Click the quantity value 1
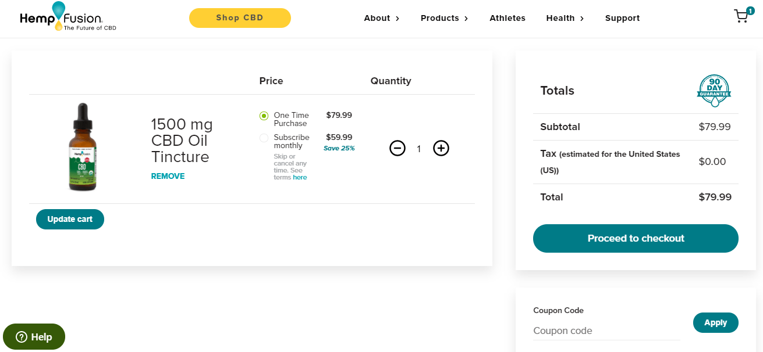Viewport: 763px width, 352px height. click(x=418, y=149)
